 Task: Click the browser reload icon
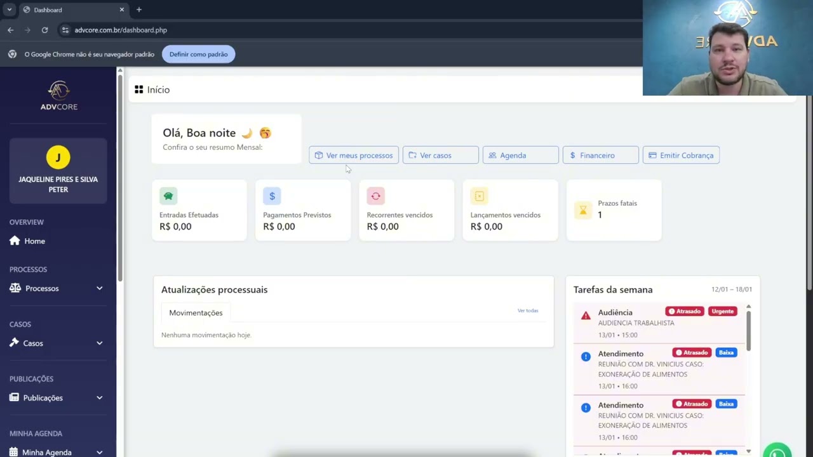pos(44,30)
